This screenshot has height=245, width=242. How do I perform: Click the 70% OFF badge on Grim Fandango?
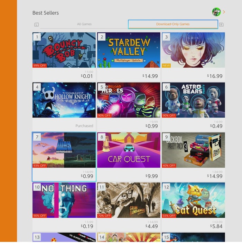click(104, 216)
